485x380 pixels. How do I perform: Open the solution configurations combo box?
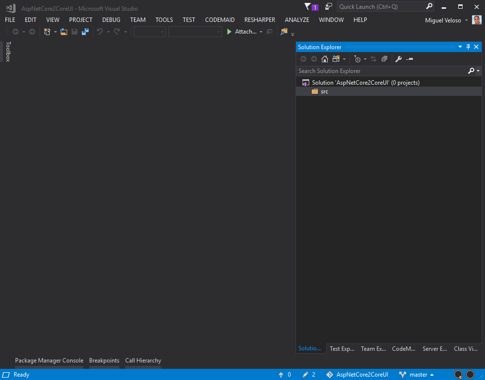point(149,32)
